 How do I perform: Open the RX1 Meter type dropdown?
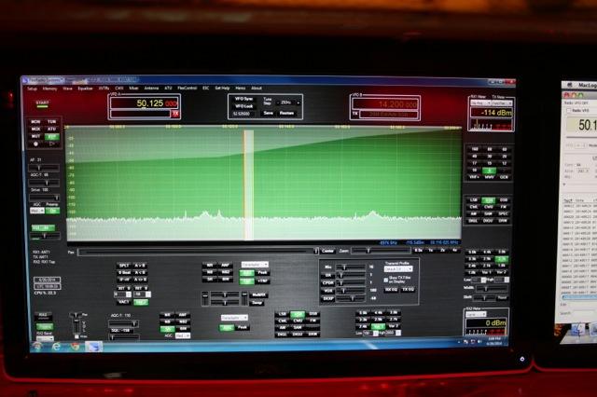[x=480, y=103]
